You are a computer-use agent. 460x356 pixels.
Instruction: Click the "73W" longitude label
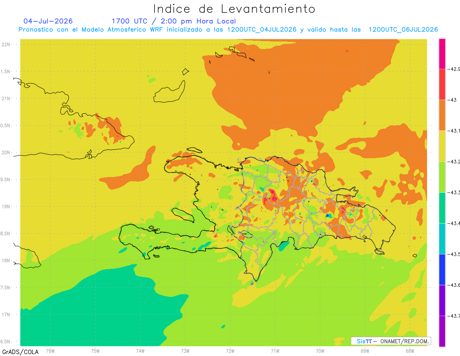185,351
